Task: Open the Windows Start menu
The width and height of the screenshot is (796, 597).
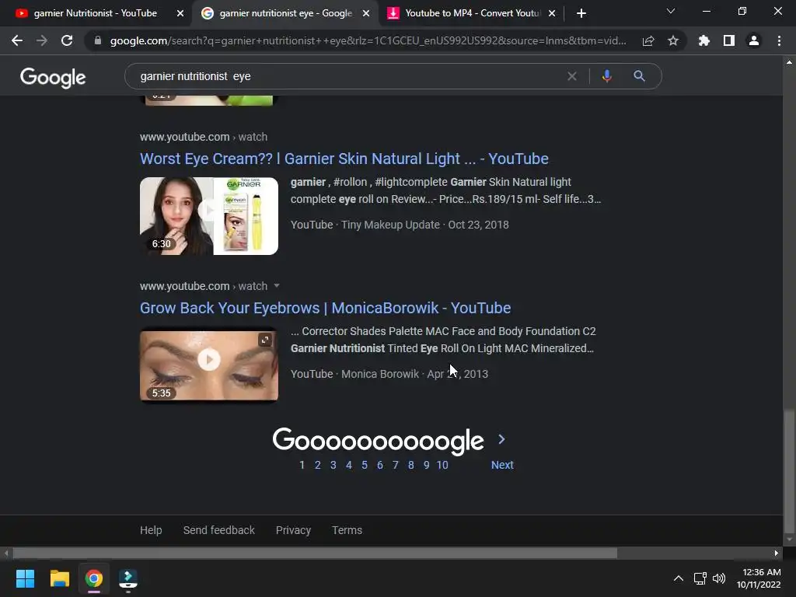Action: click(25, 578)
